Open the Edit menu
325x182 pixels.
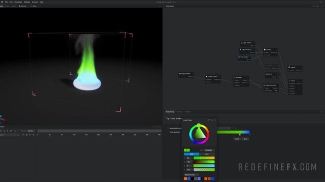(11, 2)
